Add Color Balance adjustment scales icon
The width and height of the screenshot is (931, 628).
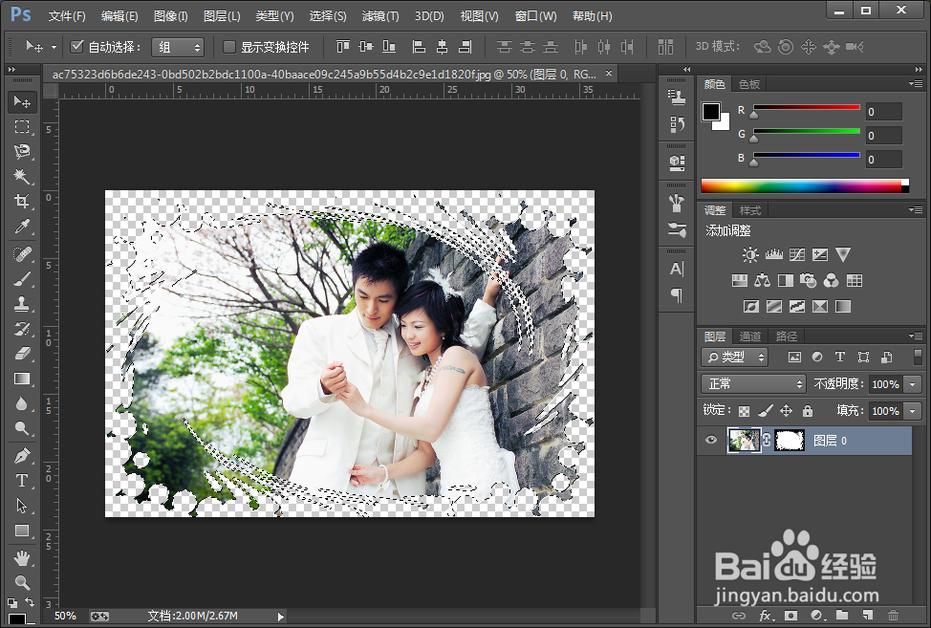click(763, 281)
